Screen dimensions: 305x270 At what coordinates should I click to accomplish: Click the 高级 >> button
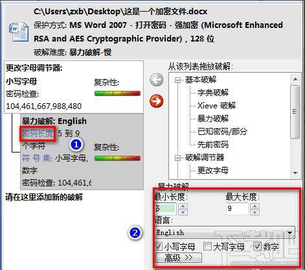[x=179, y=258]
